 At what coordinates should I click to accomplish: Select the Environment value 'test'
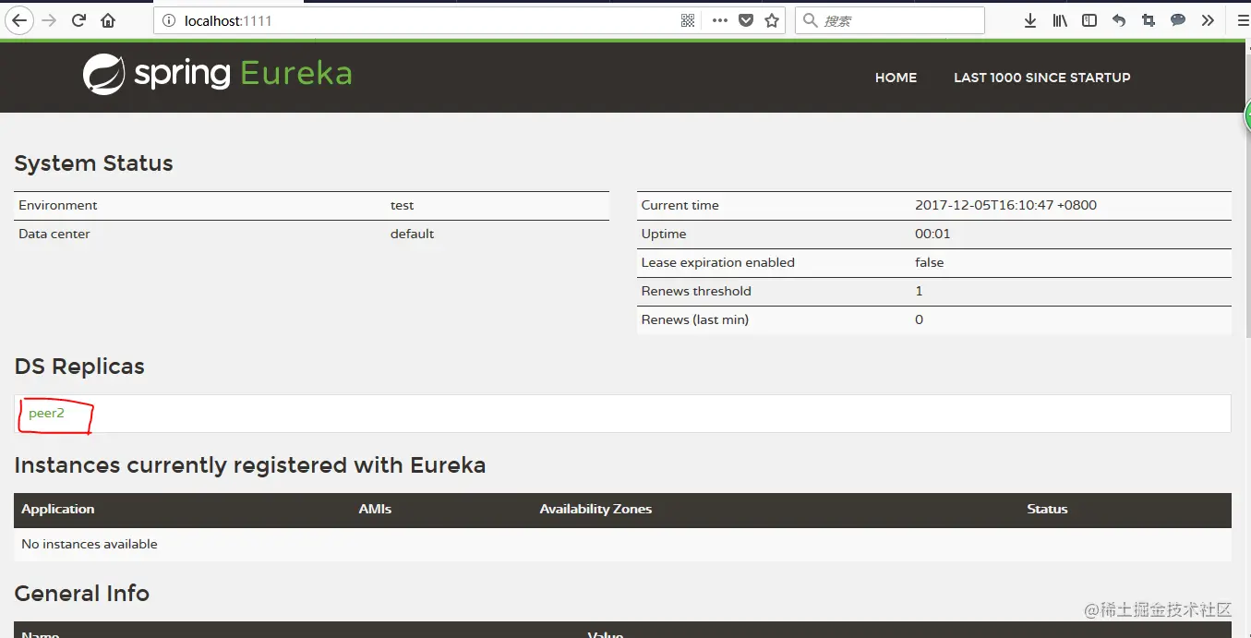[x=403, y=205]
